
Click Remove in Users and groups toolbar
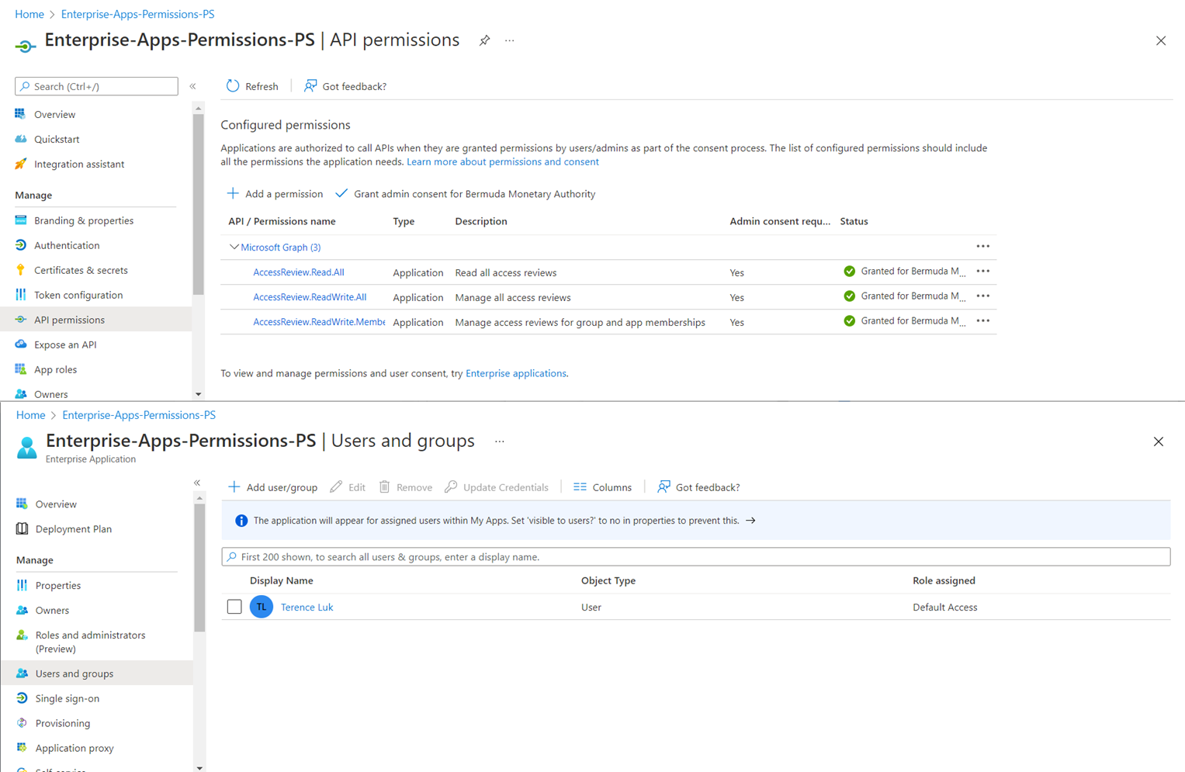point(405,487)
